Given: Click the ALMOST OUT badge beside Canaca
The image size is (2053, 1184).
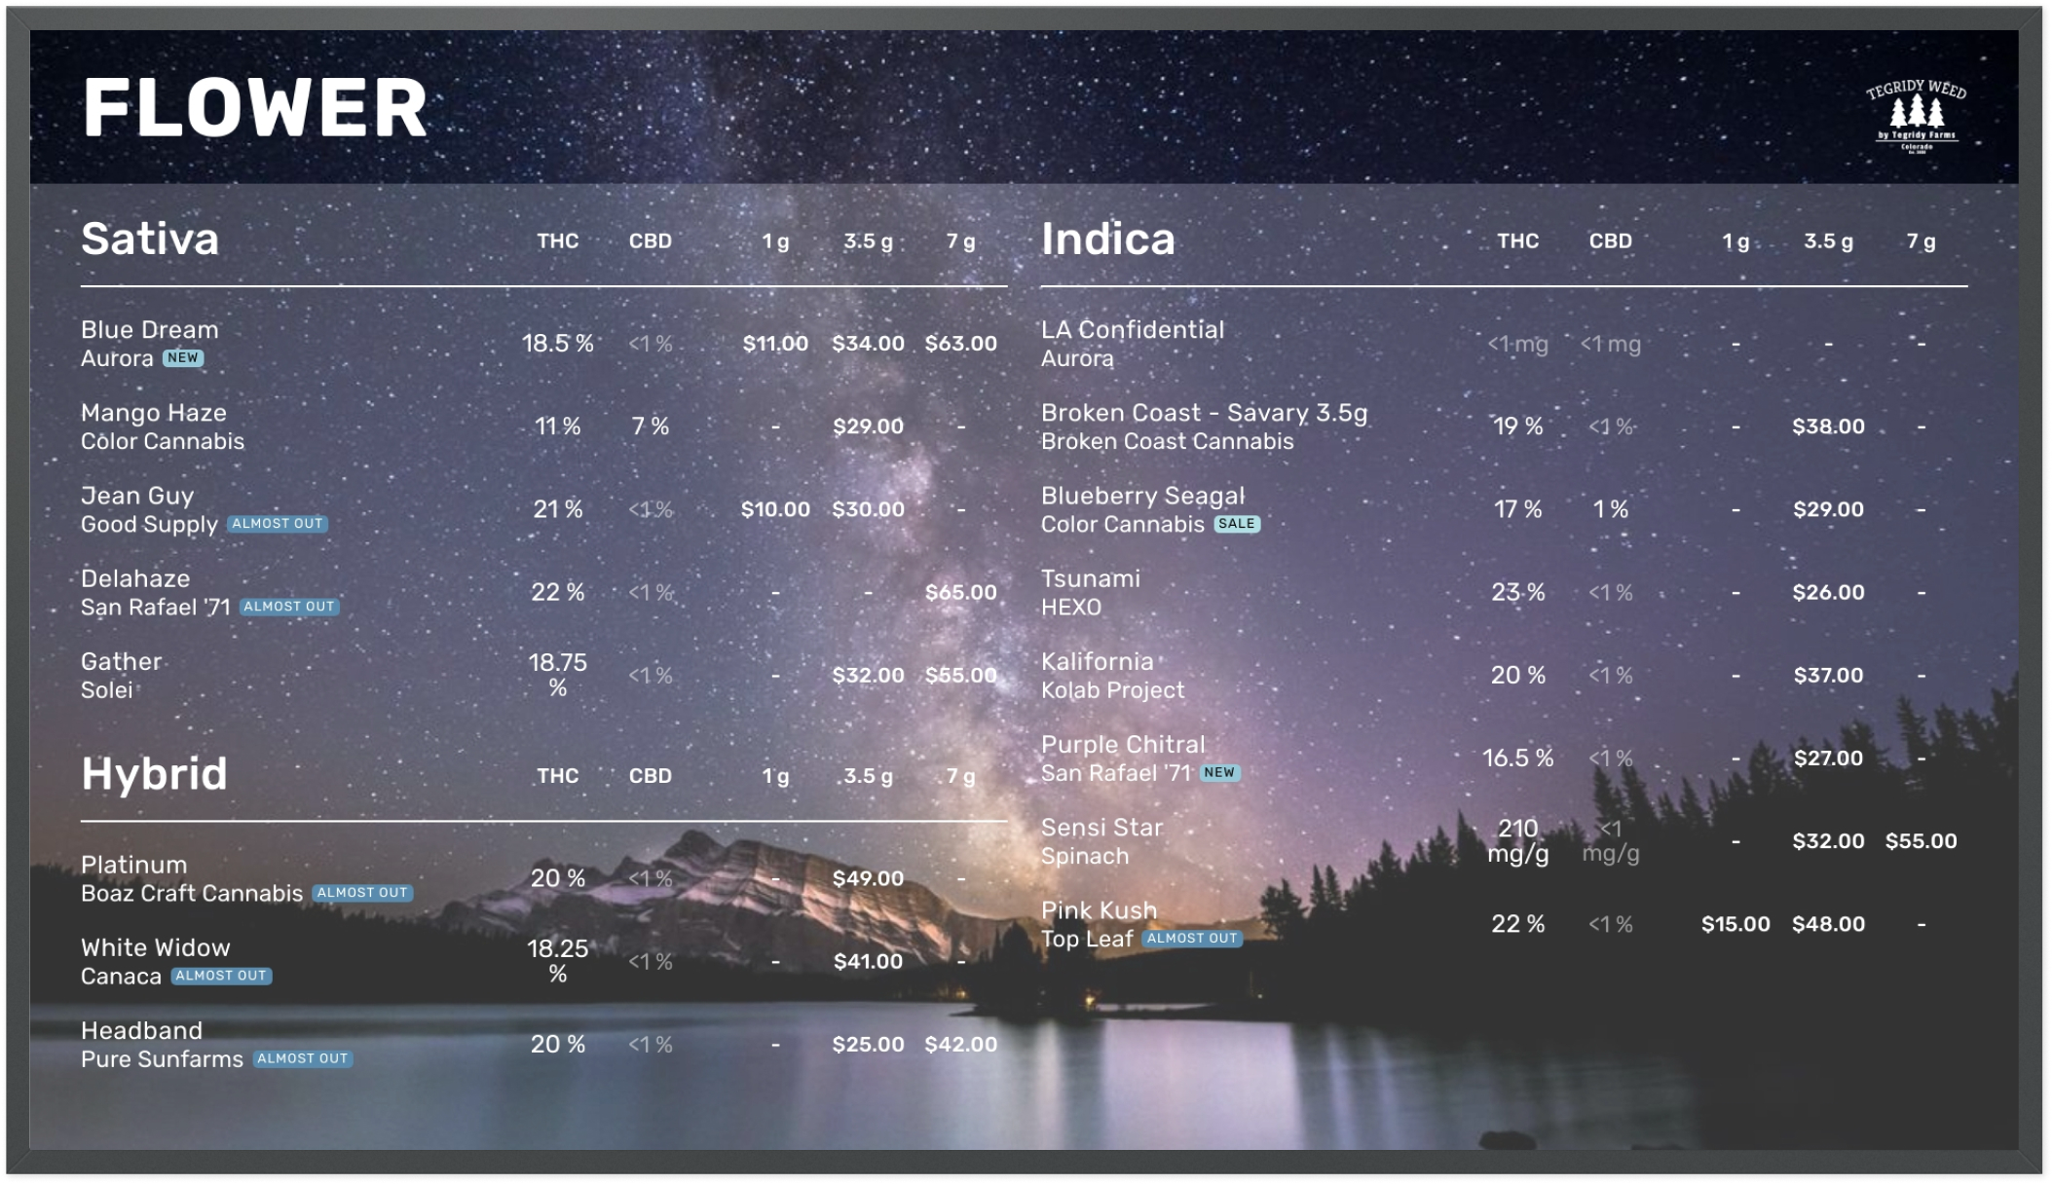Looking at the screenshot, I should (x=221, y=976).
